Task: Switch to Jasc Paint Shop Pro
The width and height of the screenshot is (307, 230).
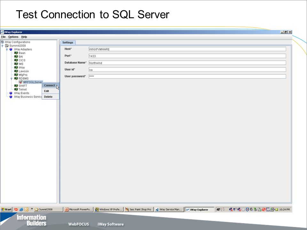Action: [139, 210]
